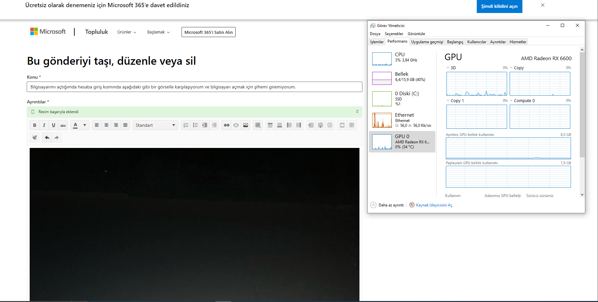This screenshot has width=598, height=302.
Task: Click 'Microsoft 365'i Satın Alın' button
Action: click(209, 32)
